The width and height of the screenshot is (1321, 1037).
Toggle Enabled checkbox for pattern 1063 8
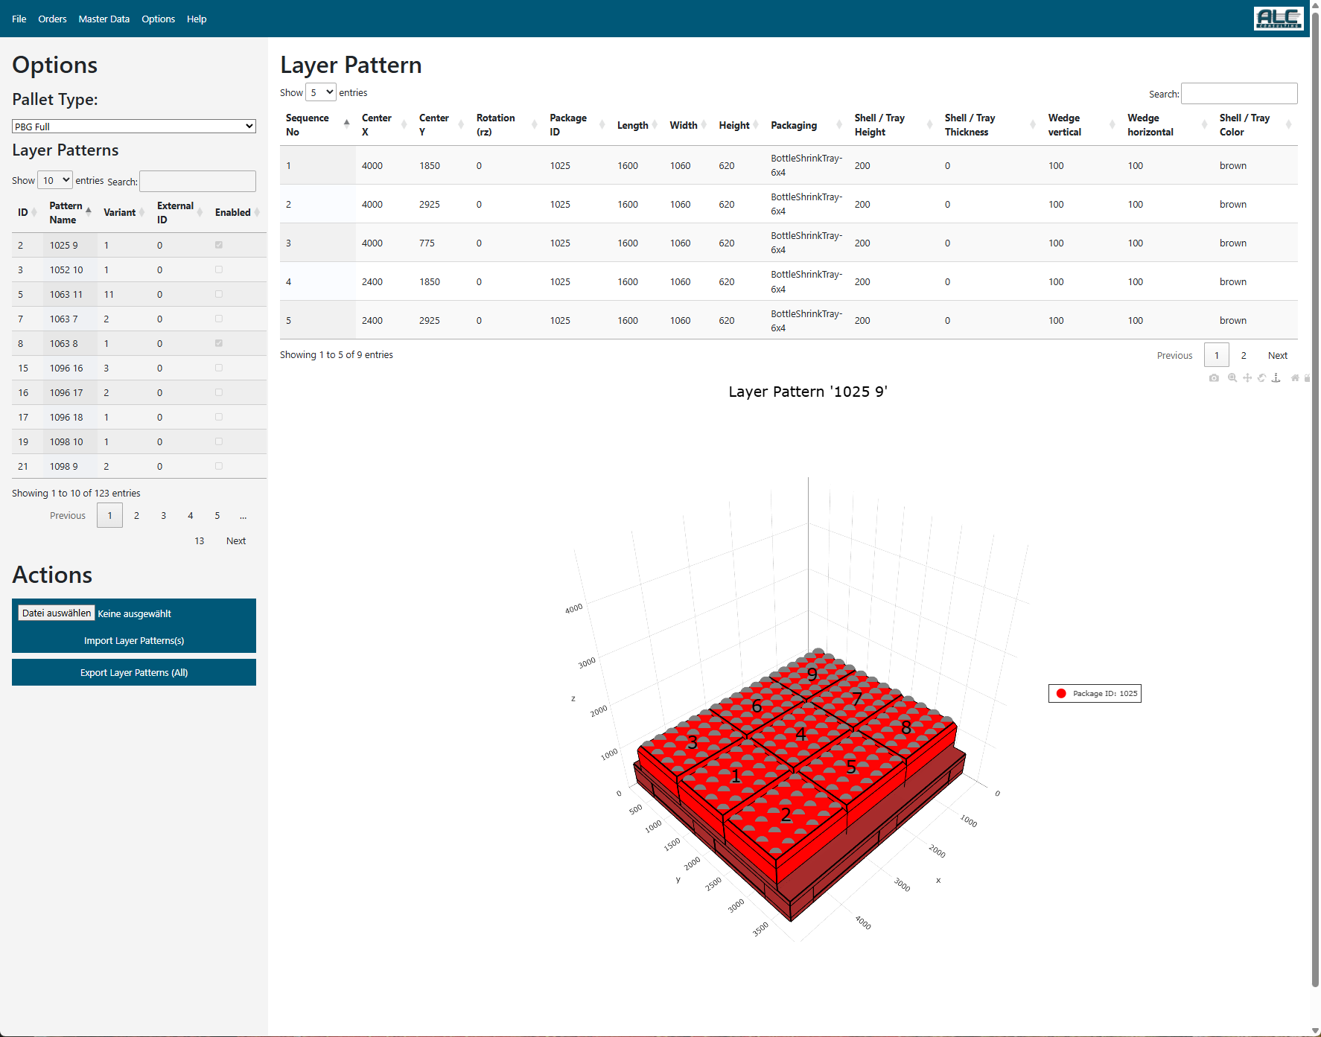[219, 343]
